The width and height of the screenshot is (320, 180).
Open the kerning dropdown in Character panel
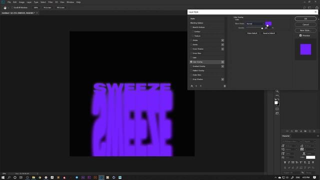point(291,149)
